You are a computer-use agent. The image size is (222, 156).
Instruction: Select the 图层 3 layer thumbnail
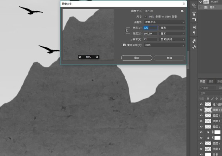click(208, 116)
